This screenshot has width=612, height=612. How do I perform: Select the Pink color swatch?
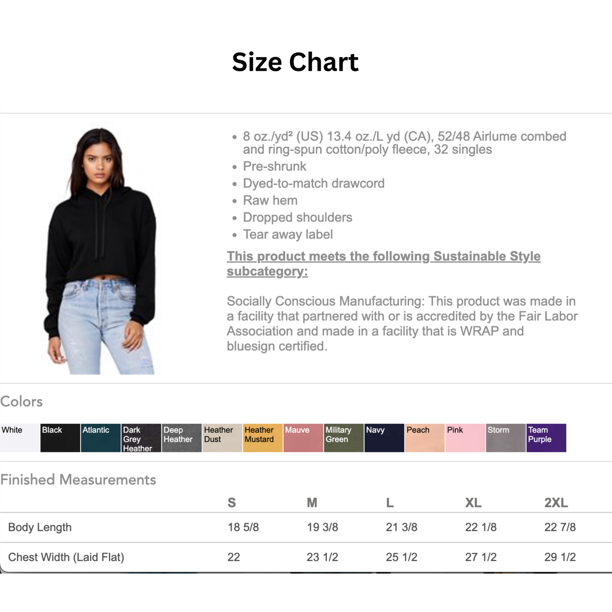[465, 438]
